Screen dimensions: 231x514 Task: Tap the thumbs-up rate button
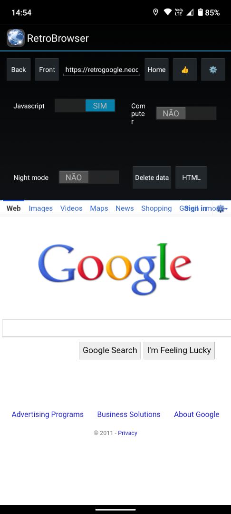click(185, 69)
